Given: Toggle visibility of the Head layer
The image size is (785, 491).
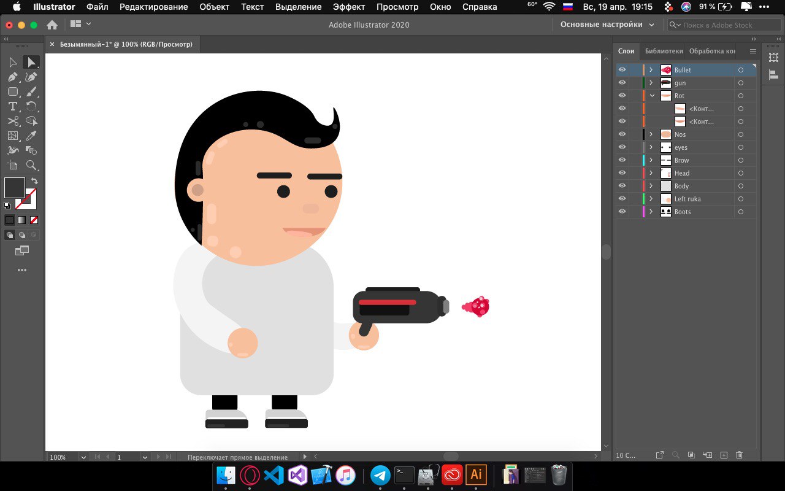Looking at the screenshot, I should point(622,173).
